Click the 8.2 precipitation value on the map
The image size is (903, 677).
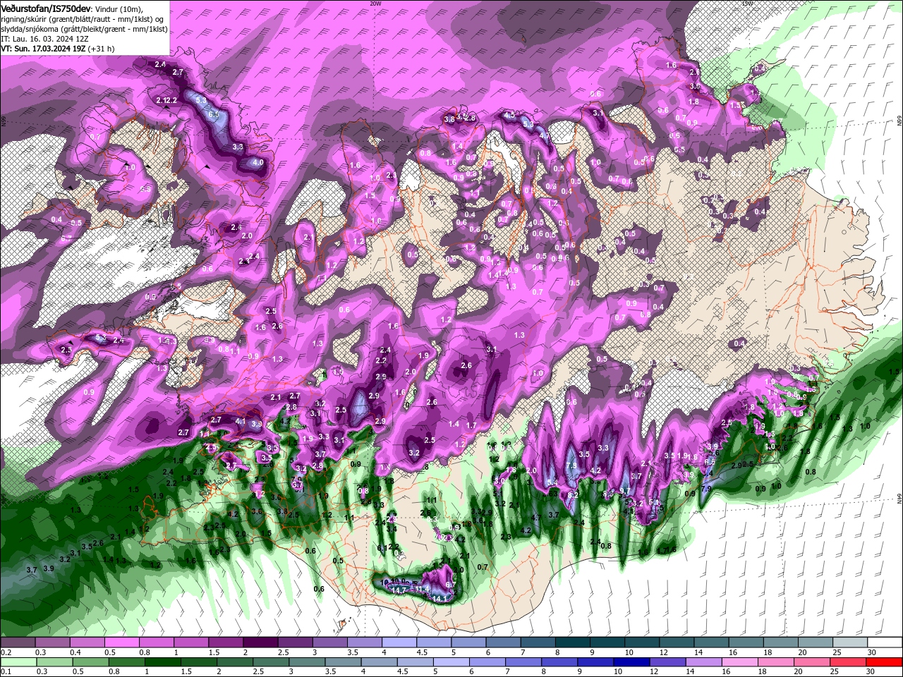(x=573, y=495)
